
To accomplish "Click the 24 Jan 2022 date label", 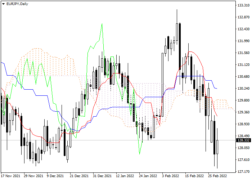I will click(148, 176).
